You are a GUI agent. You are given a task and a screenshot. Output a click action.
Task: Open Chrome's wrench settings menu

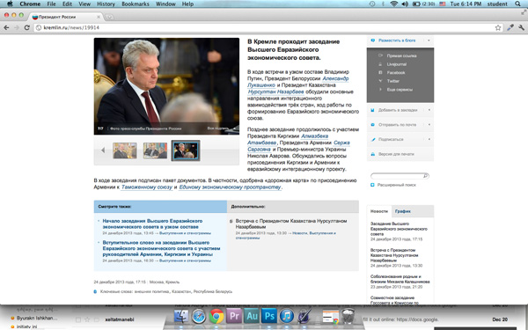tap(521, 27)
